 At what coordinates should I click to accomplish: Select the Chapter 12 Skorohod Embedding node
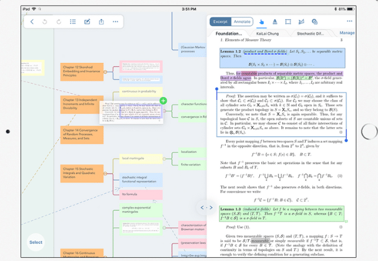pyautogui.click(x=82, y=72)
